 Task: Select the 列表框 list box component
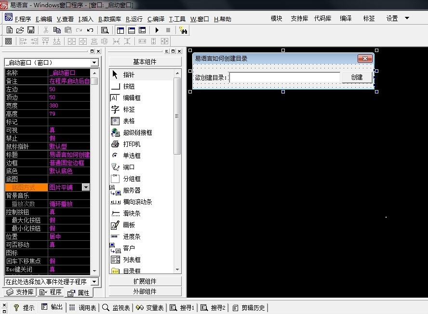point(141,260)
